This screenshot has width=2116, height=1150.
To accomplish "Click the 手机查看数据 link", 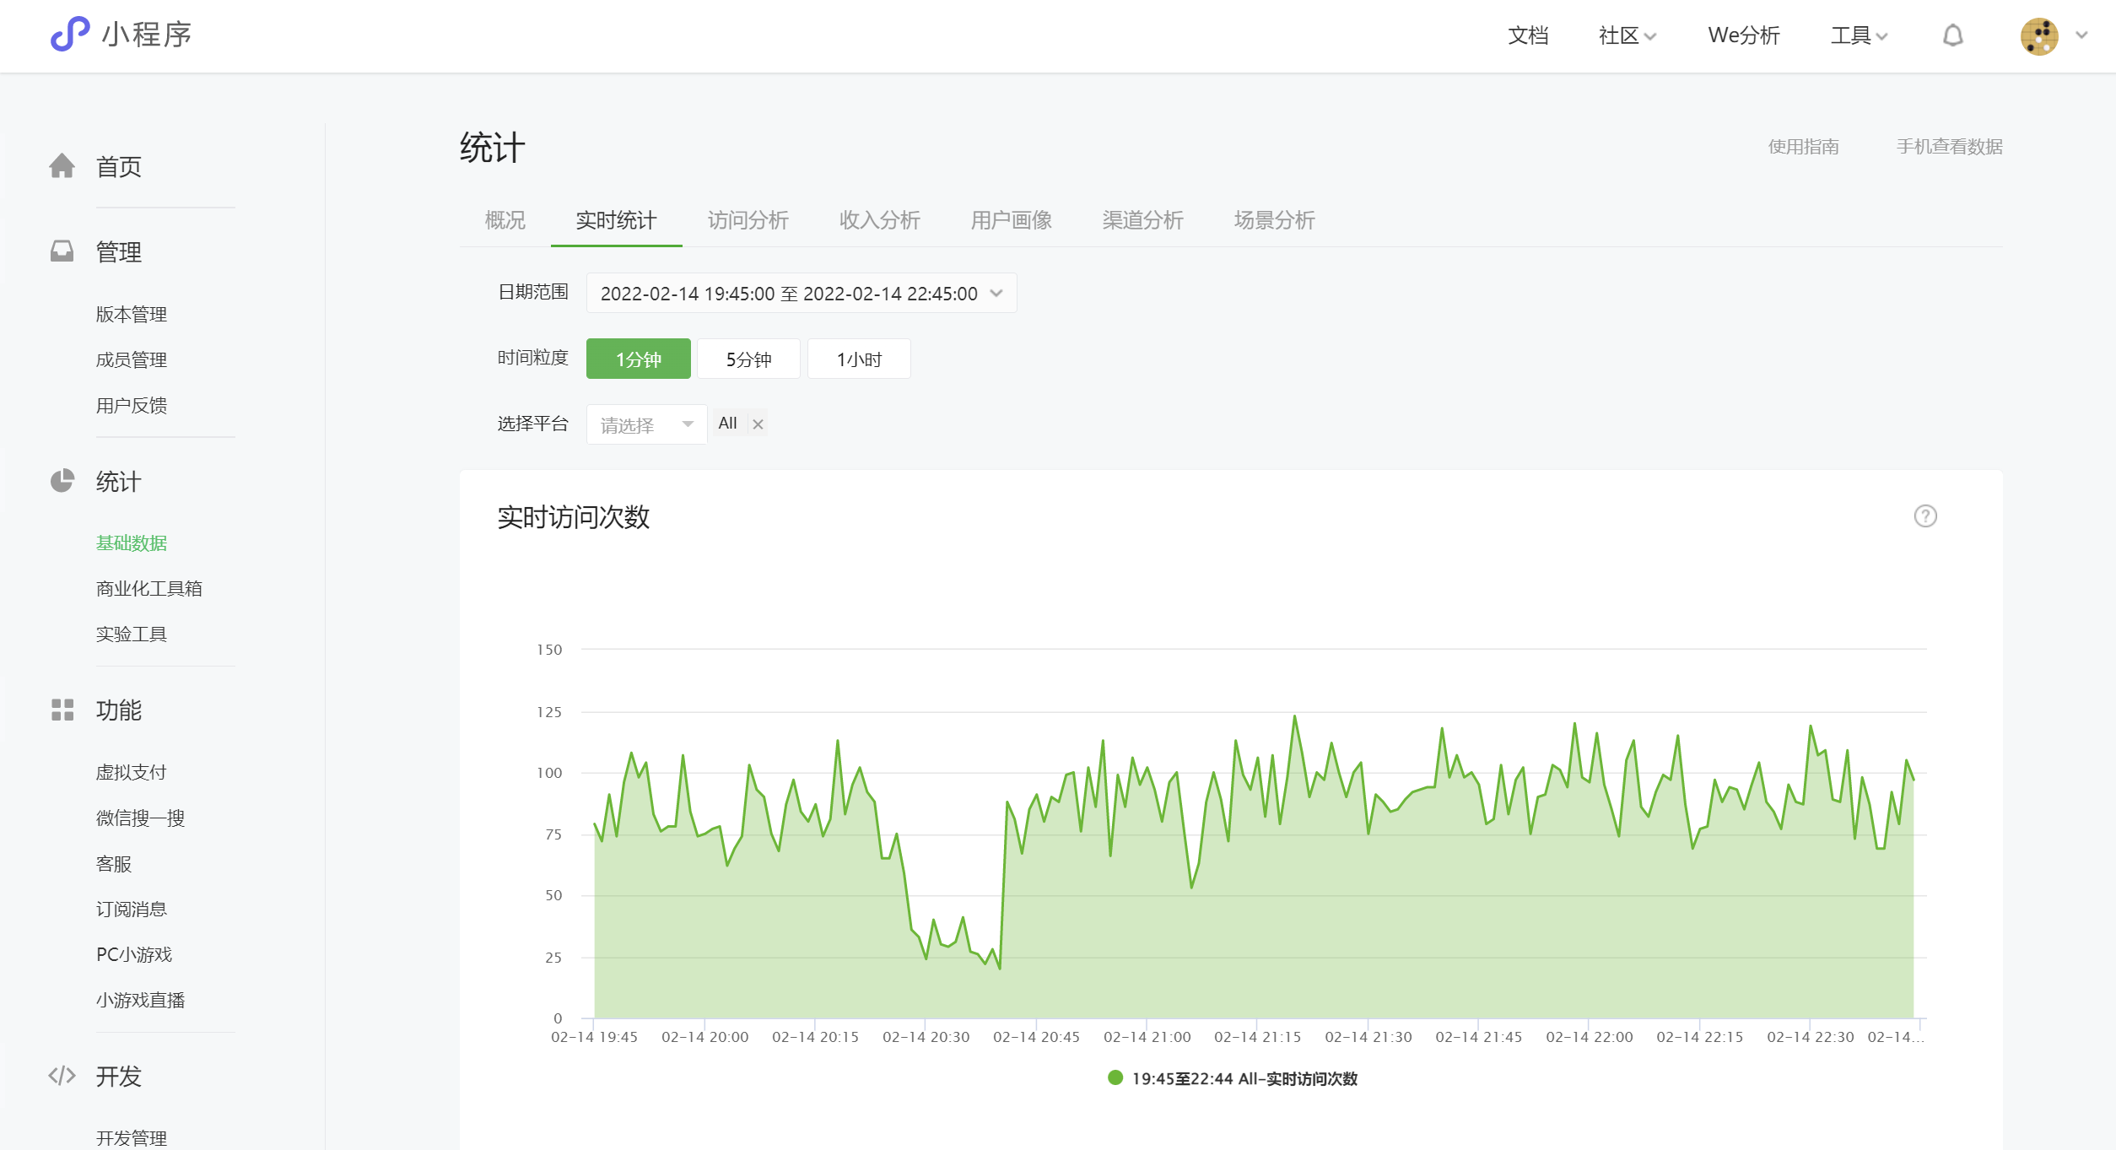I will click(x=1949, y=147).
